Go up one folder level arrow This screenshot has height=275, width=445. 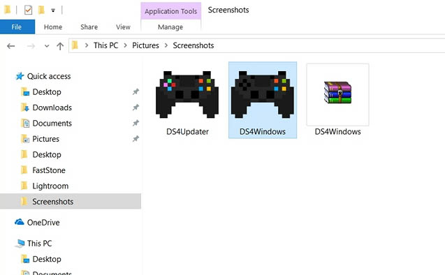(x=60, y=46)
